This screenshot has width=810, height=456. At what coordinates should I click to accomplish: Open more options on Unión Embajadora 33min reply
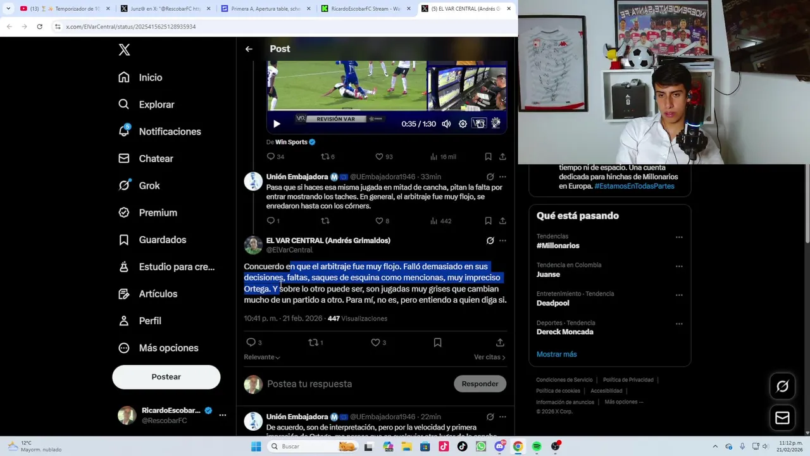pos(502,177)
